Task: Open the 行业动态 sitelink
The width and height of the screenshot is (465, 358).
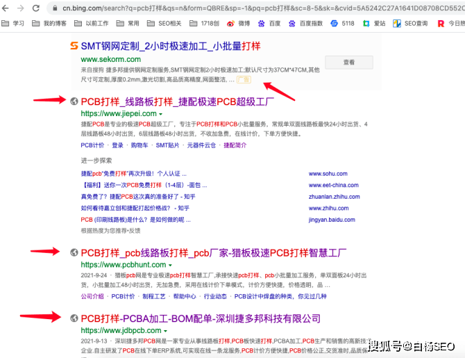Action: coord(215,296)
